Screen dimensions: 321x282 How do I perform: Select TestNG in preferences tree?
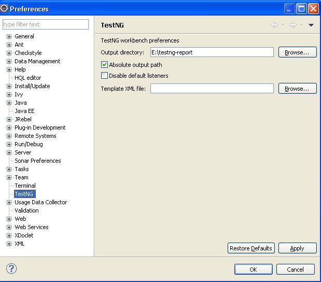(x=25, y=194)
